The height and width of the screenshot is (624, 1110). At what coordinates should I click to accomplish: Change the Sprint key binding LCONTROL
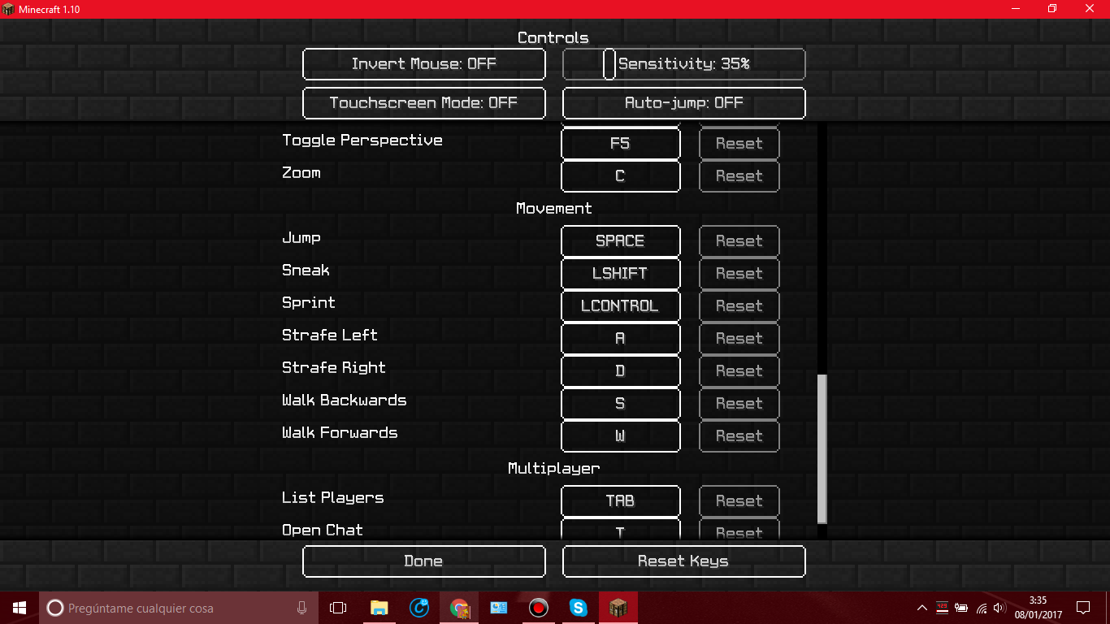[x=620, y=306]
